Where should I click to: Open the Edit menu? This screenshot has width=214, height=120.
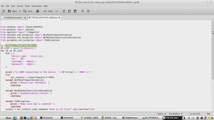[7, 6]
